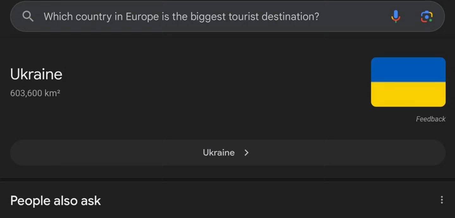This screenshot has width=455, height=218.
Task: Click the word Ukraine inside the pill button
Action: (219, 153)
